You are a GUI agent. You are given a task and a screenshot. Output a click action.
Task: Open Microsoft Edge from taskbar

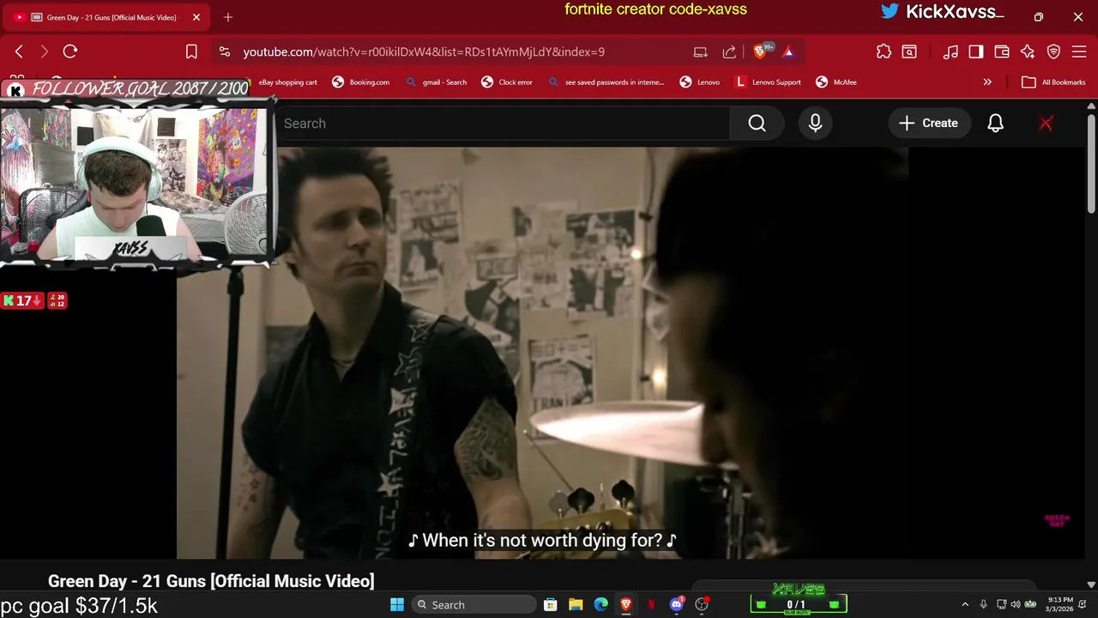click(601, 605)
